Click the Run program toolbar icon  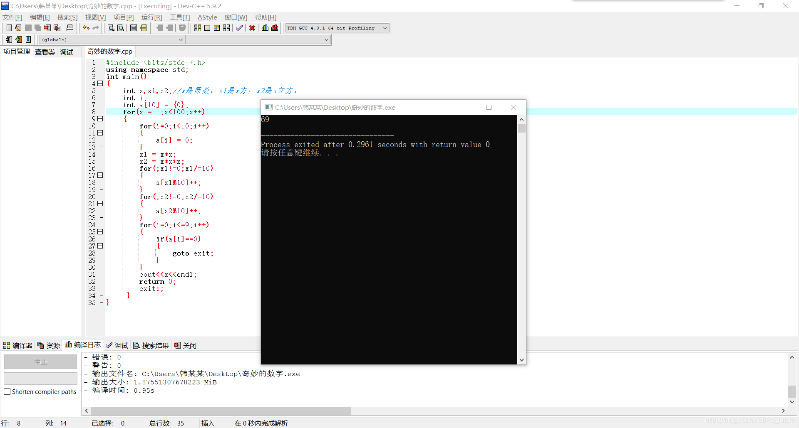[207, 28]
